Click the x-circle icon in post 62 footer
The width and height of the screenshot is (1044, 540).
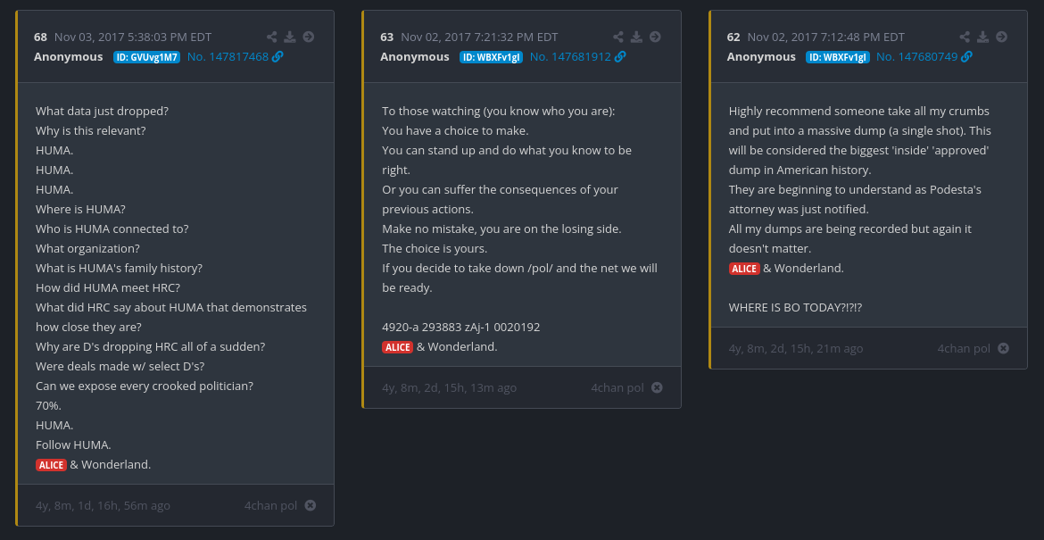pyautogui.click(x=1003, y=348)
